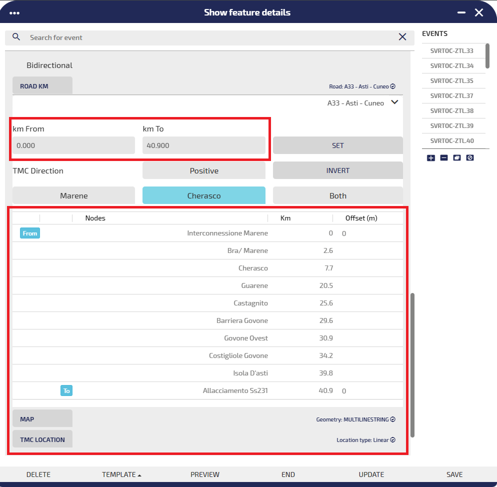Clear the event search with X icon
The height and width of the screenshot is (487, 497).
402,36
